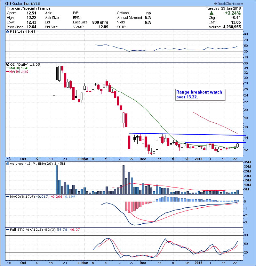The width and height of the screenshot is (256, 266).
Task: Click the Volume value 4,238,955
Action: click(232, 27)
